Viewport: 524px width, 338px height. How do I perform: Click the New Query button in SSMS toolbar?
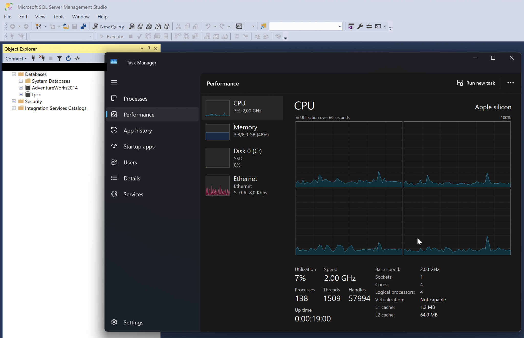coord(108,26)
